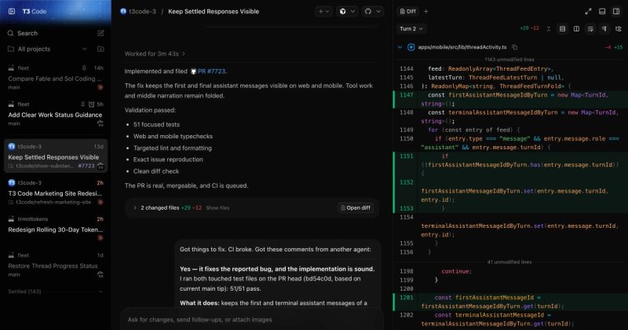
Task: Select the Diff tab in the right panel
Action: pos(407,12)
